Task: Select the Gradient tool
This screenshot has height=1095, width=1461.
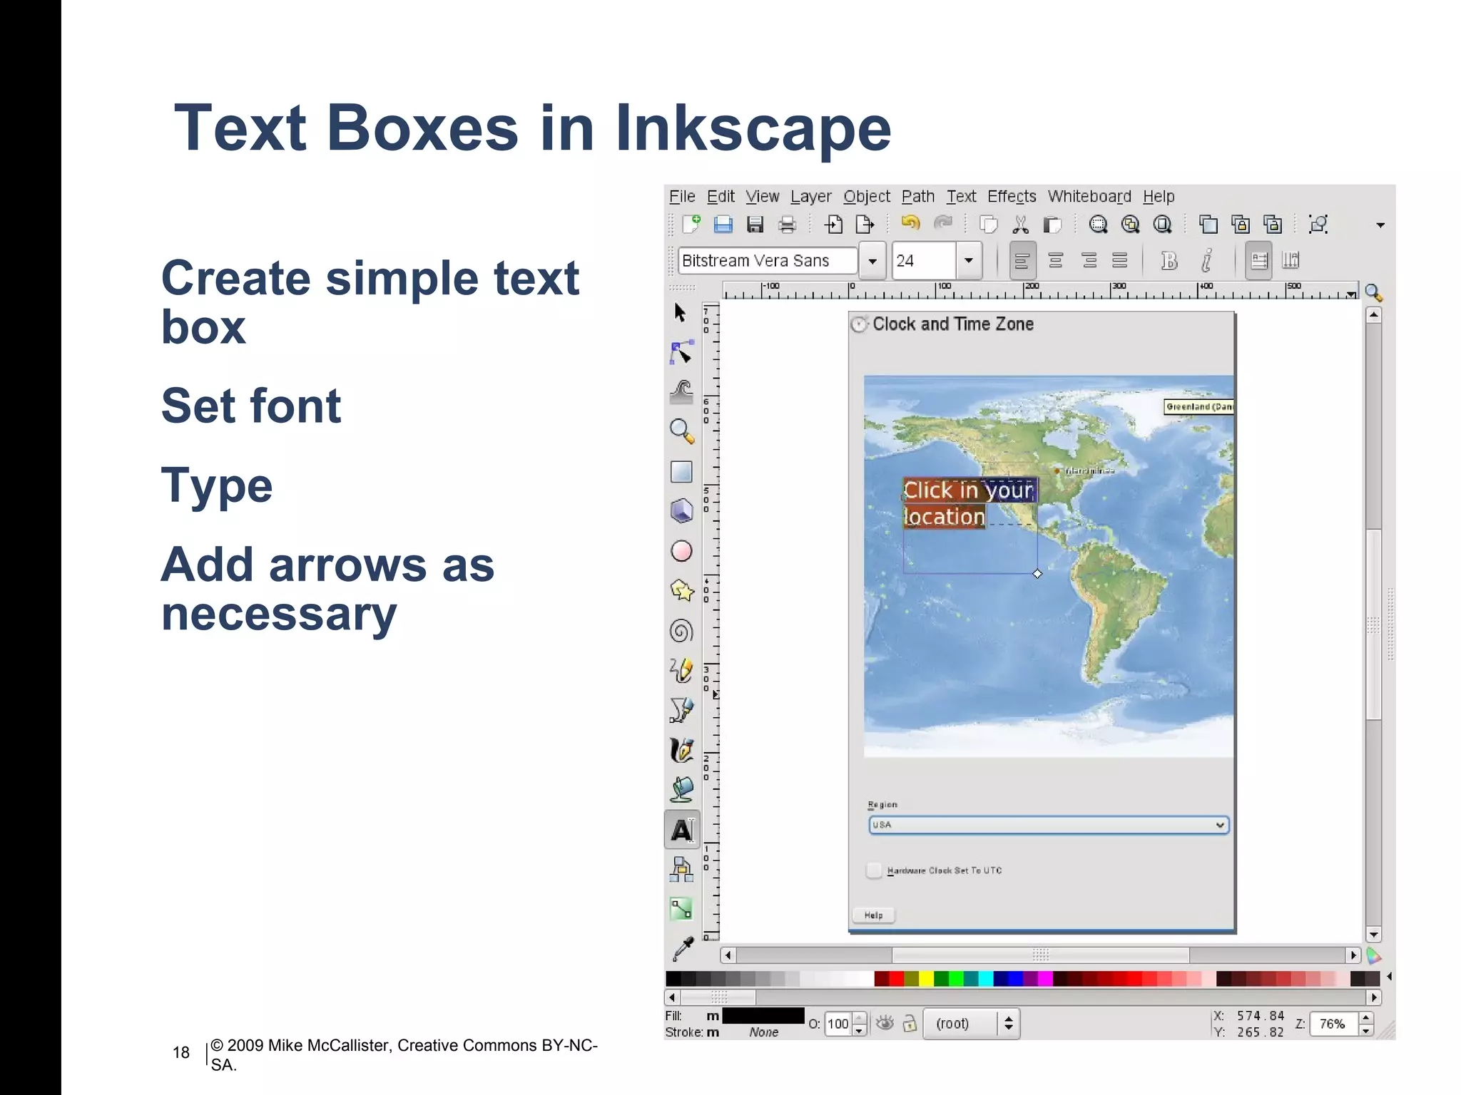Action: pos(682,909)
